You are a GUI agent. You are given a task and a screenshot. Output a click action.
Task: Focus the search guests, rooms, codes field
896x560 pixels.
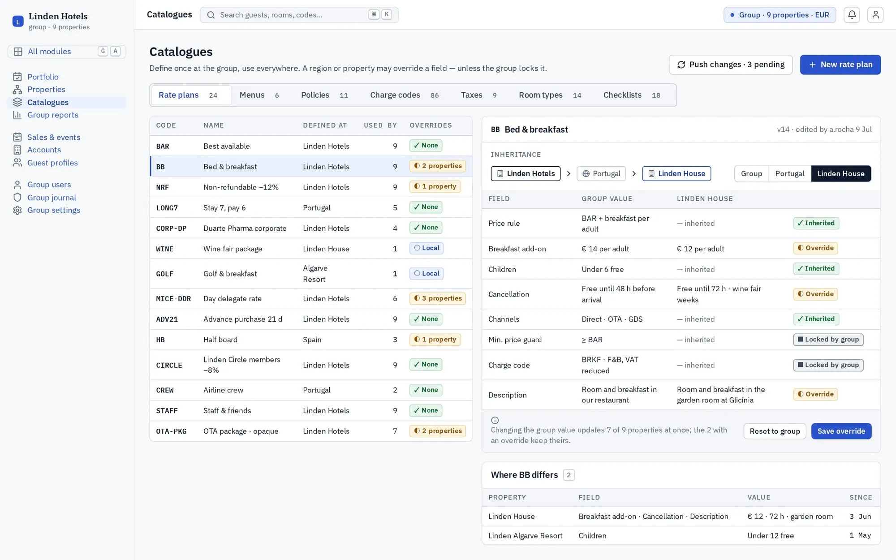[x=299, y=15]
